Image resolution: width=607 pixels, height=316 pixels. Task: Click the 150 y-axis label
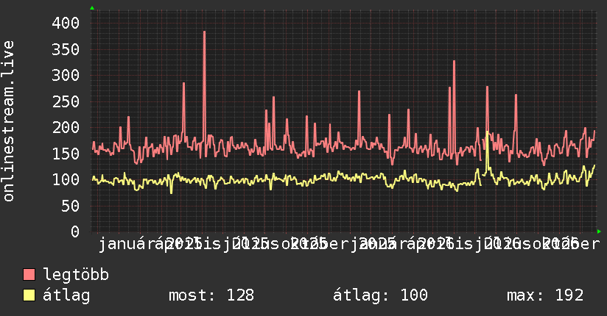point(66,154)
